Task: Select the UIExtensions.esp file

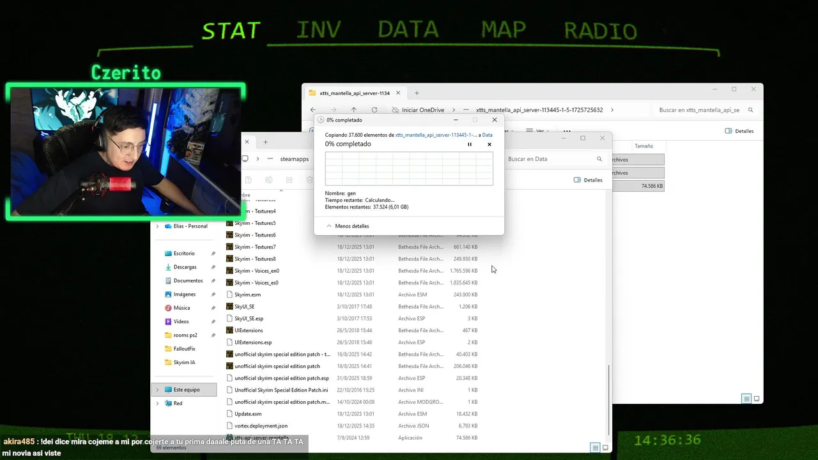Action: click(x=253, y=342)
